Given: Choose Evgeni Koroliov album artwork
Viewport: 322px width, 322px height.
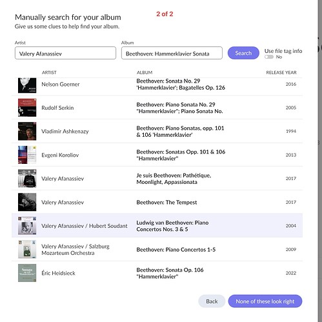Looking at the screenshot, I should point(27,155).
